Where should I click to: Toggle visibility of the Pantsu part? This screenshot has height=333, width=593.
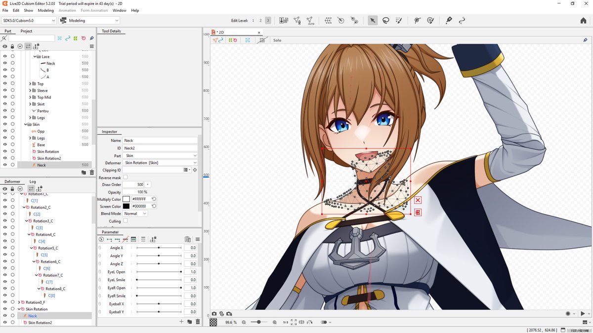(x=5, y=111)
